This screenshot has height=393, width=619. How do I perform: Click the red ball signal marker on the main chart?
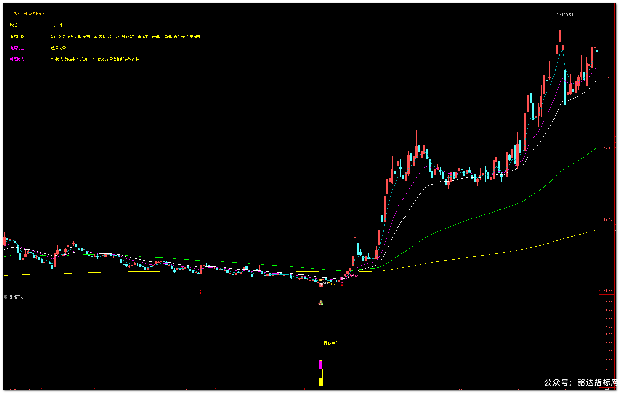tap(321, 285)
